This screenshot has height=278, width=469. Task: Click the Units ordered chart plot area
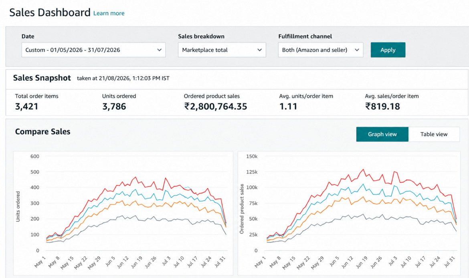pyautogui.click(x=136, y=203)
